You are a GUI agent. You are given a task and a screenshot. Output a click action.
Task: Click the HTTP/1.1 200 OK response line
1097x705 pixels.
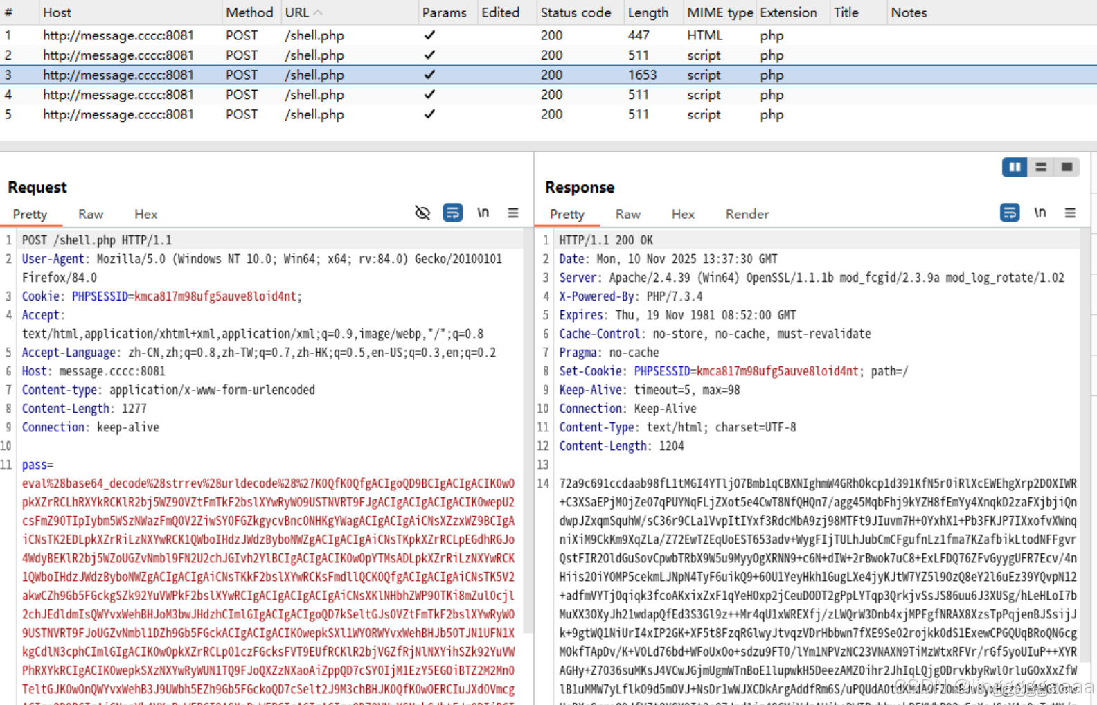pyautogui.click(x=606, y=240)
